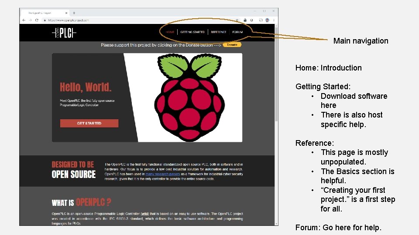419x235 pixels.
Task: Click the OpenPLC logo
Action: coord(64,33)
